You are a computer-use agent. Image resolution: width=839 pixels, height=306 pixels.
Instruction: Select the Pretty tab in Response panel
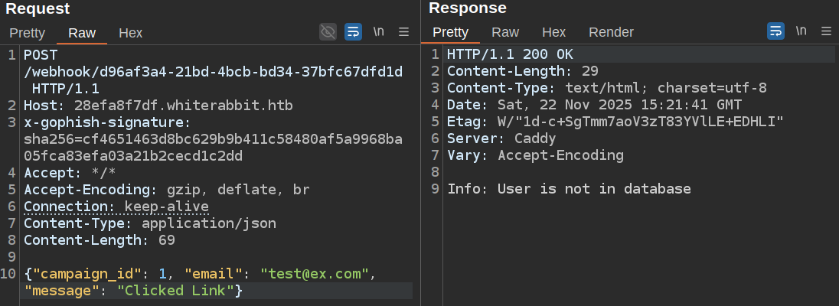[450, 32]
